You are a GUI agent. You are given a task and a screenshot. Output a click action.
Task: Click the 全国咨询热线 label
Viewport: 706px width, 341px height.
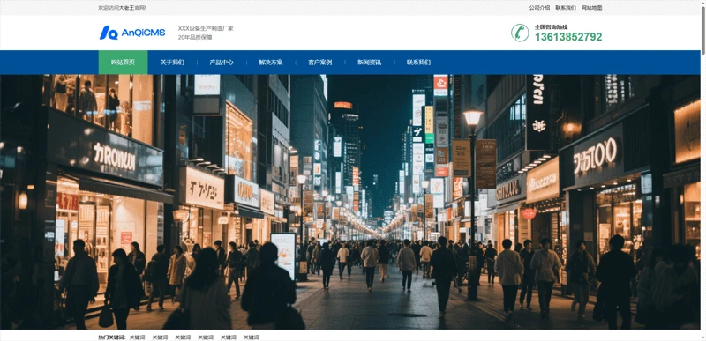click(551, 27)
